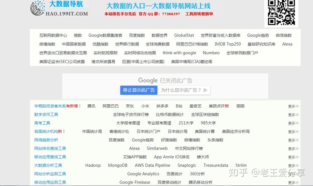Image resolution: width=313 pixels, height=186 pixels.
Task: Select the 网站排名查询工具 category
Action: 50,149
